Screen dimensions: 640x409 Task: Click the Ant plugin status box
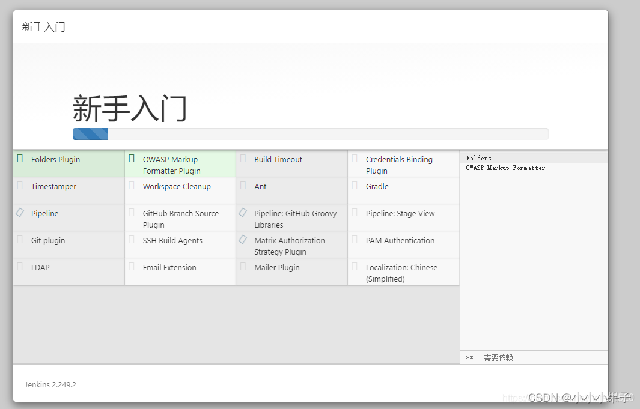coord(243,186)
